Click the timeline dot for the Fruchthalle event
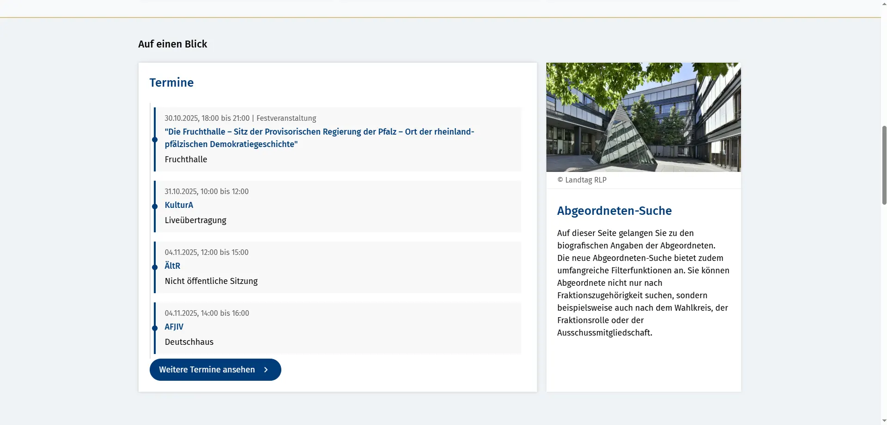Viewport: 887px width, 425px height. click(x=155, y=140)
